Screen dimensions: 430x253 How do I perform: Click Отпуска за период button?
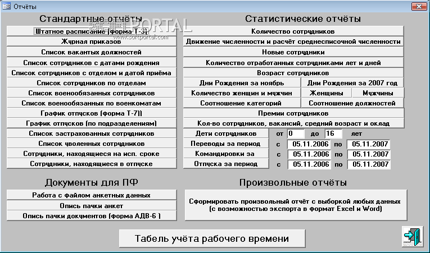click(226, 164)
